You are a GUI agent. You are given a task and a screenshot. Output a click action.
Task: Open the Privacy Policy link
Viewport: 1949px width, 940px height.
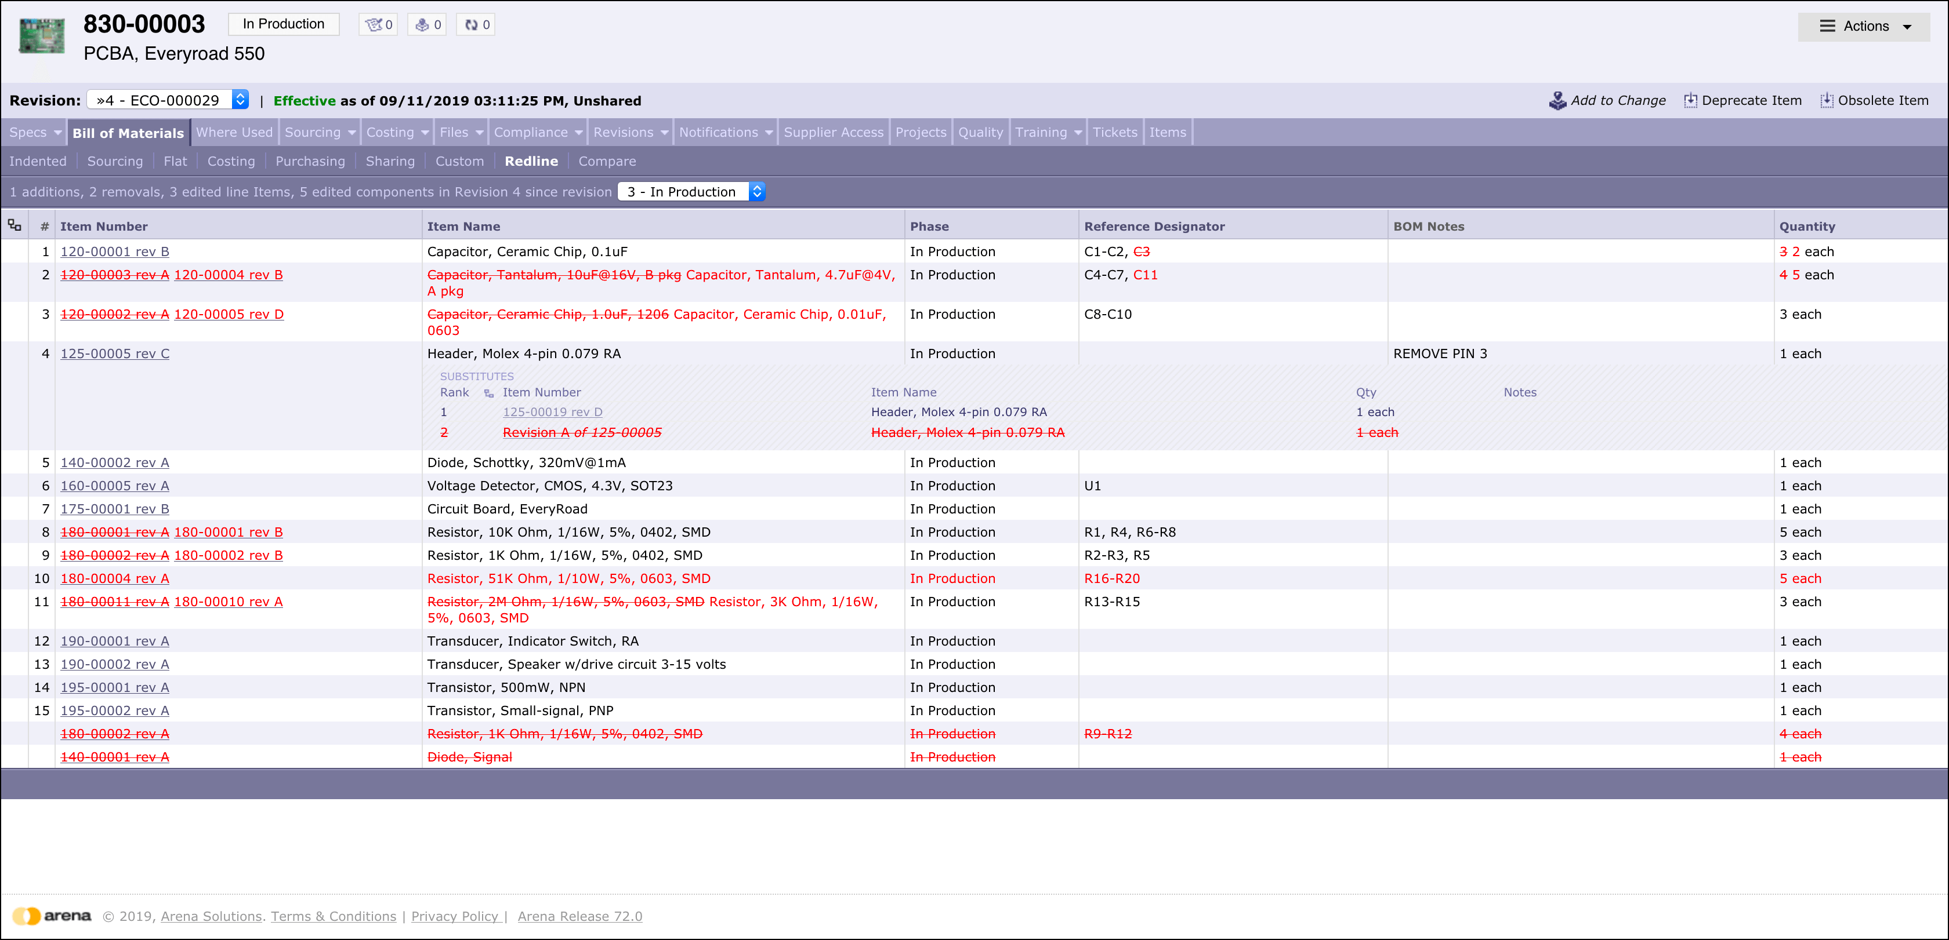click(455, 917)
